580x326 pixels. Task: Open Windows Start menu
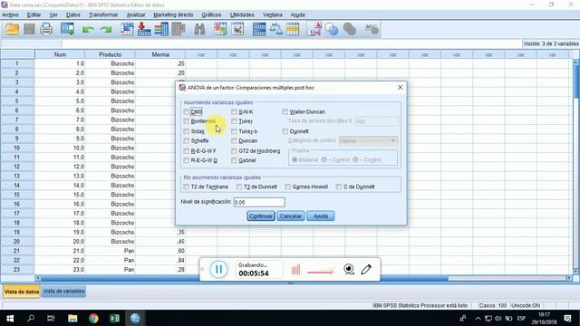(10, 318)
